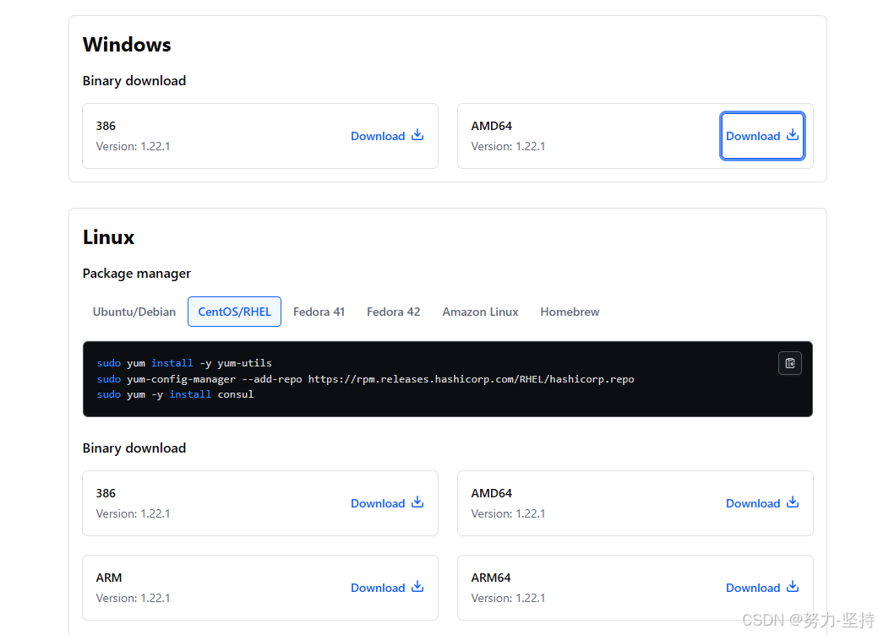This screenshot has height=635, width=878.
Task: Open the Fedora 42 tab
Action: click(393, 312)
